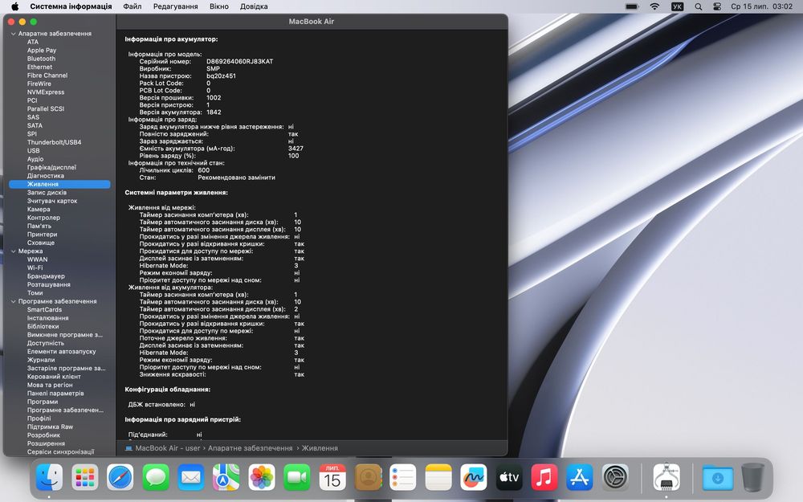
Task: Select Графіка/дисплеї in sidebar
Action: [x=51, y=168]
